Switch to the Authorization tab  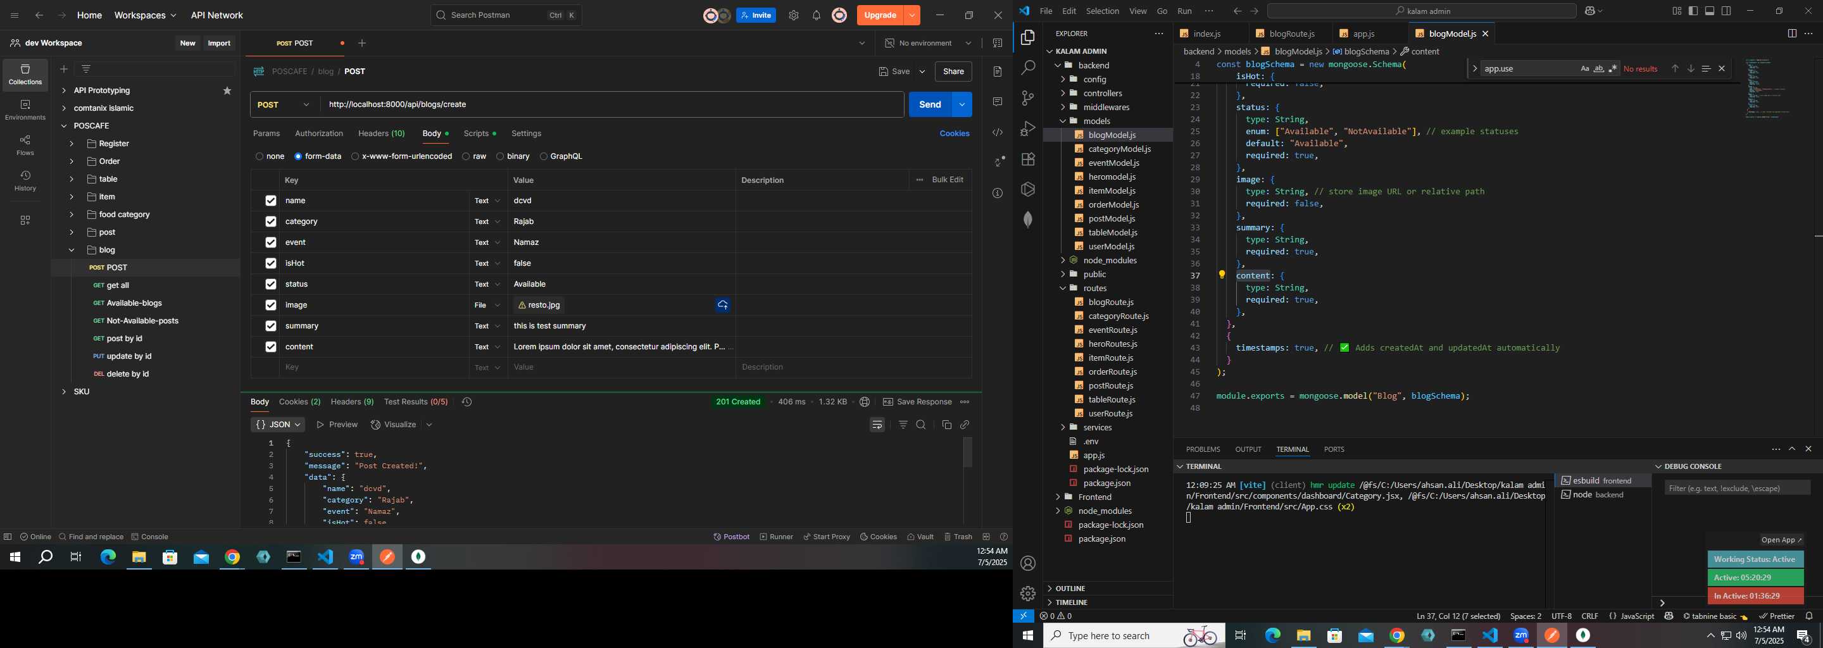(x=319, y=134)
